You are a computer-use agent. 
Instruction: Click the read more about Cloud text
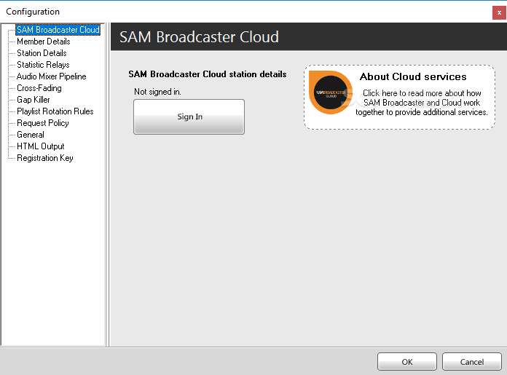coord(422,103)
